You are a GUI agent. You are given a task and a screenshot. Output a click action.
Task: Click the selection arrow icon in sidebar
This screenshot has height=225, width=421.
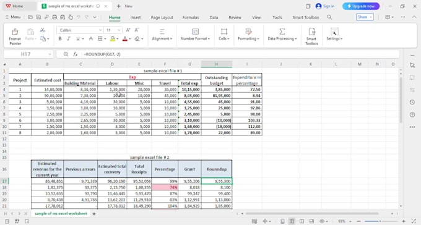point(412,65)
